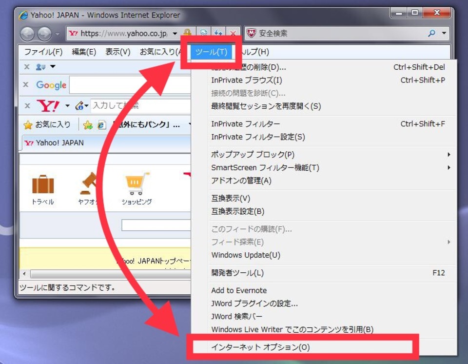Click the IE page icon in favorites bar

(x=101, y=125)
